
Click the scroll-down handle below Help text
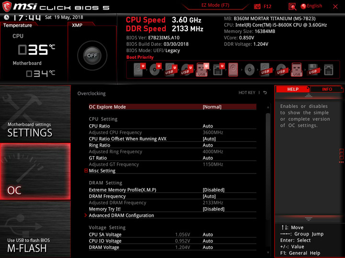click(x=309, y=219)
